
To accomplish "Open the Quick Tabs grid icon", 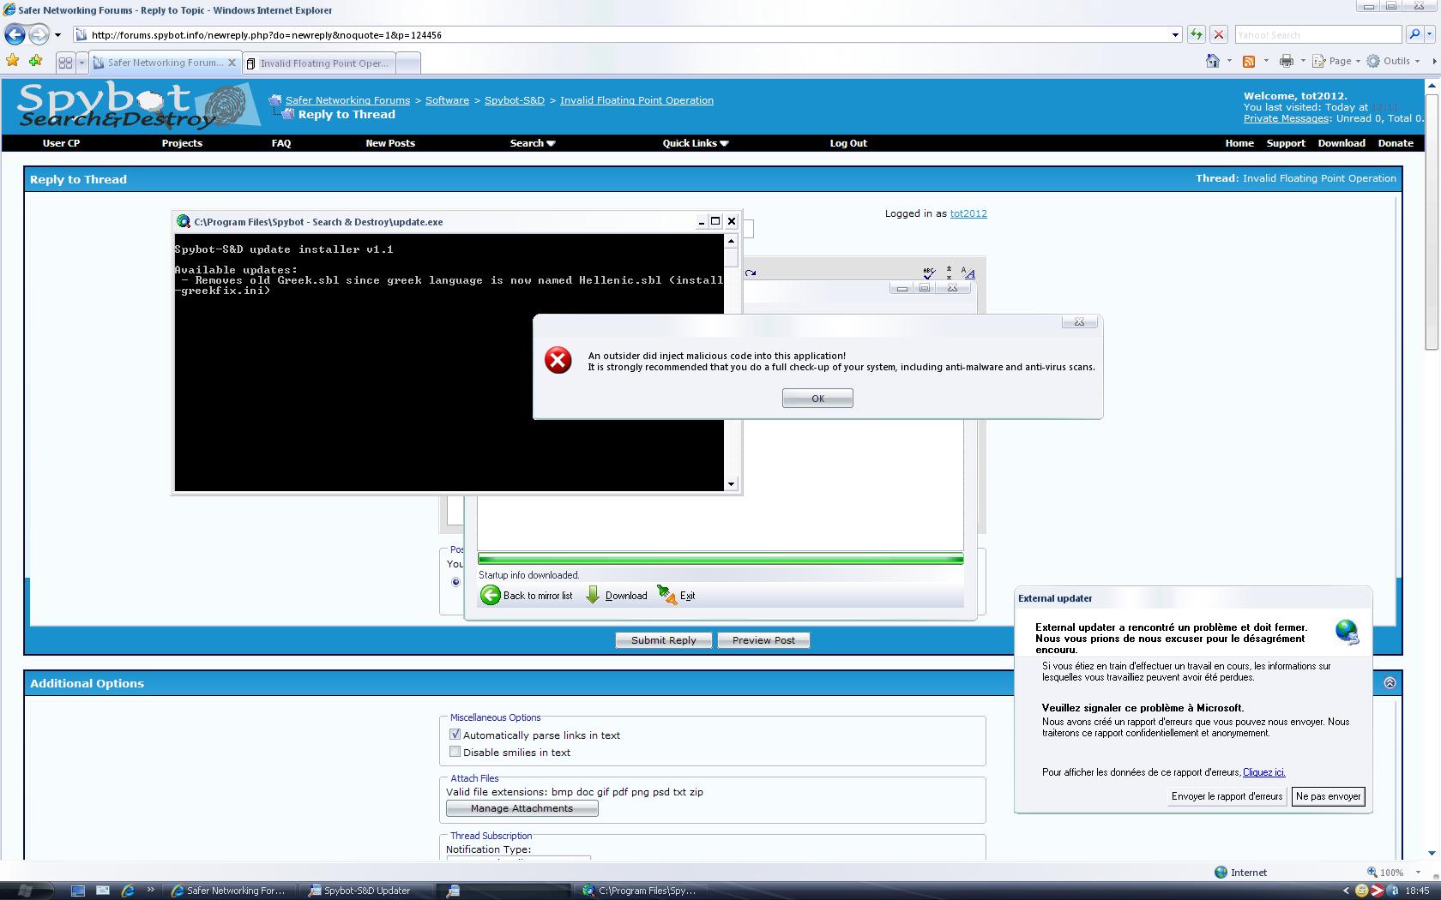I will point(65,63).
